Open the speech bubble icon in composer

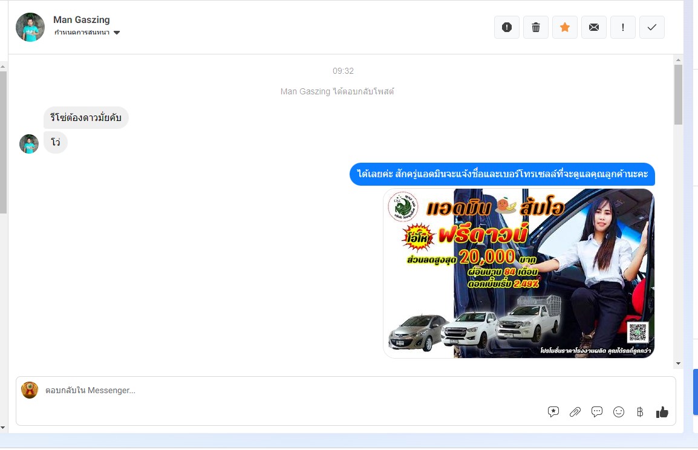click(x=597, y=412)
